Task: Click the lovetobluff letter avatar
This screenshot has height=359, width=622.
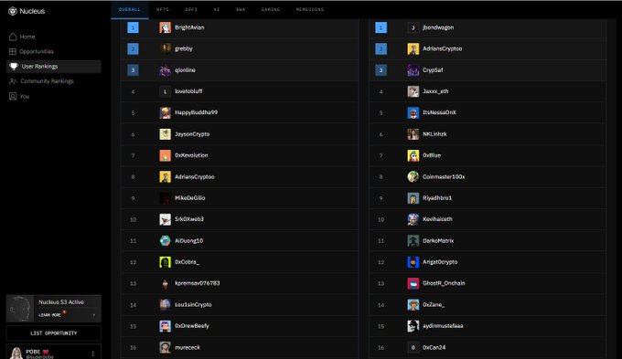Action: pos(165,91)
